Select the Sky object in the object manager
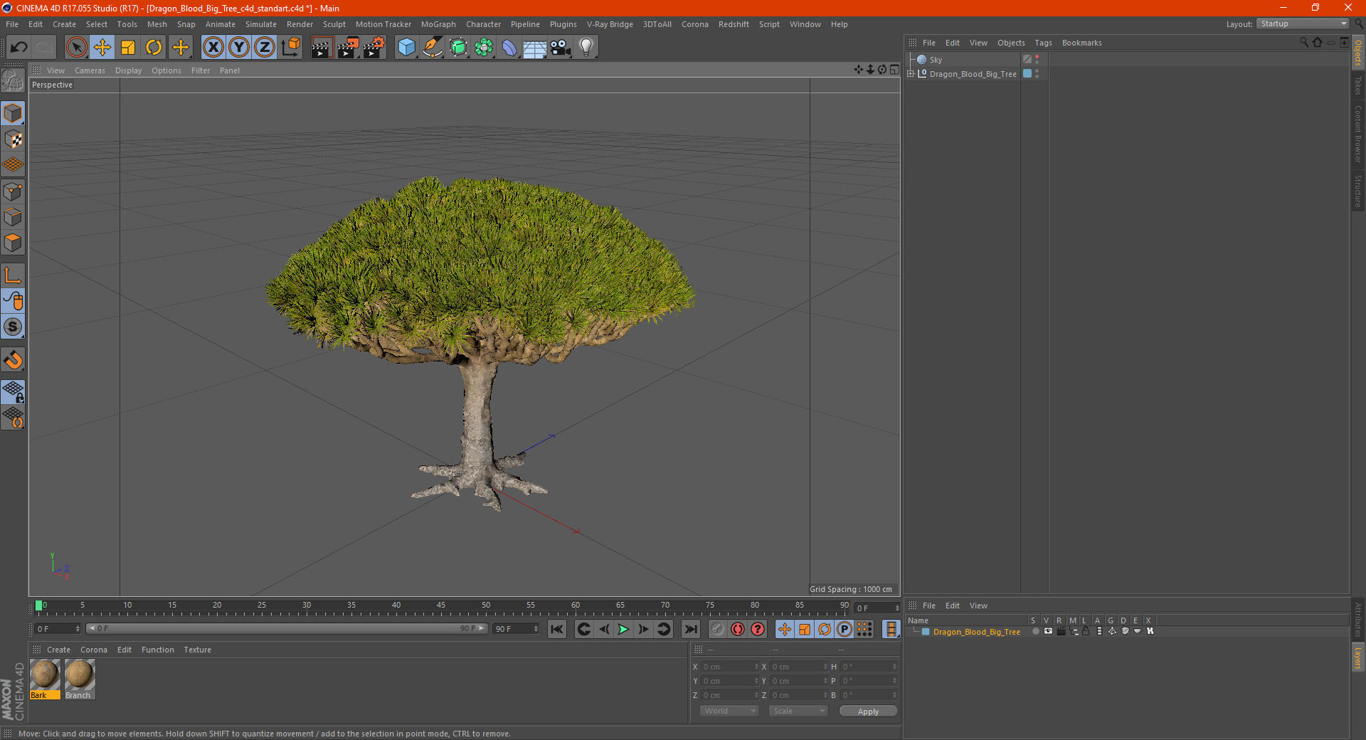This screenshot has width=1366, height=740. 936,60
